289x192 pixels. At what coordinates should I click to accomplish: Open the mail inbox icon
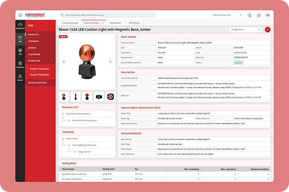click(x=259, y=15)
